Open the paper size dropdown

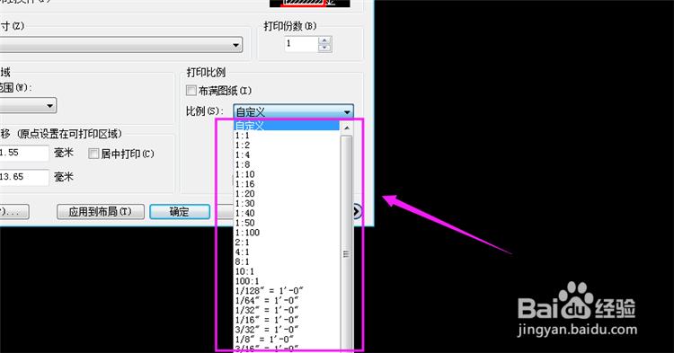(x=120, y=45)
